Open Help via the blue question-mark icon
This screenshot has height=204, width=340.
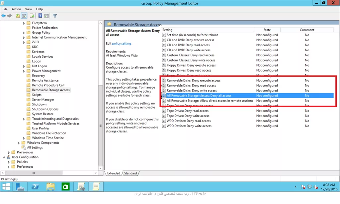tap(40, 16)
